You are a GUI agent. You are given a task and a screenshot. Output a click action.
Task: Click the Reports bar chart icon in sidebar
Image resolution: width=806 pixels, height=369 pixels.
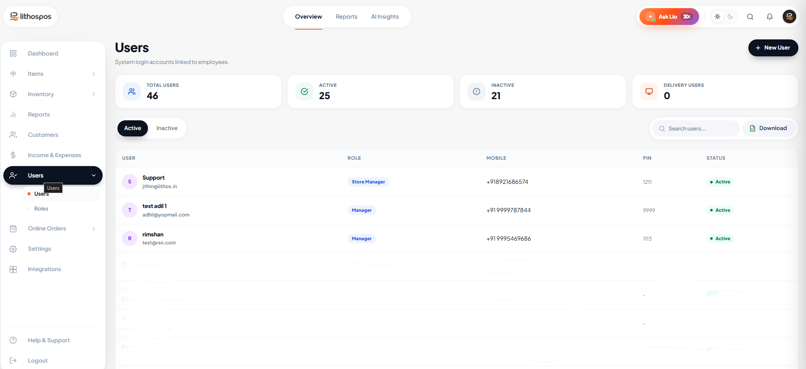13,114
